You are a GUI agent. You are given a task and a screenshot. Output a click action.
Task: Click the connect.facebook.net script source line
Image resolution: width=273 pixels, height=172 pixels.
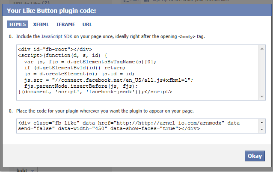[109, 80]
